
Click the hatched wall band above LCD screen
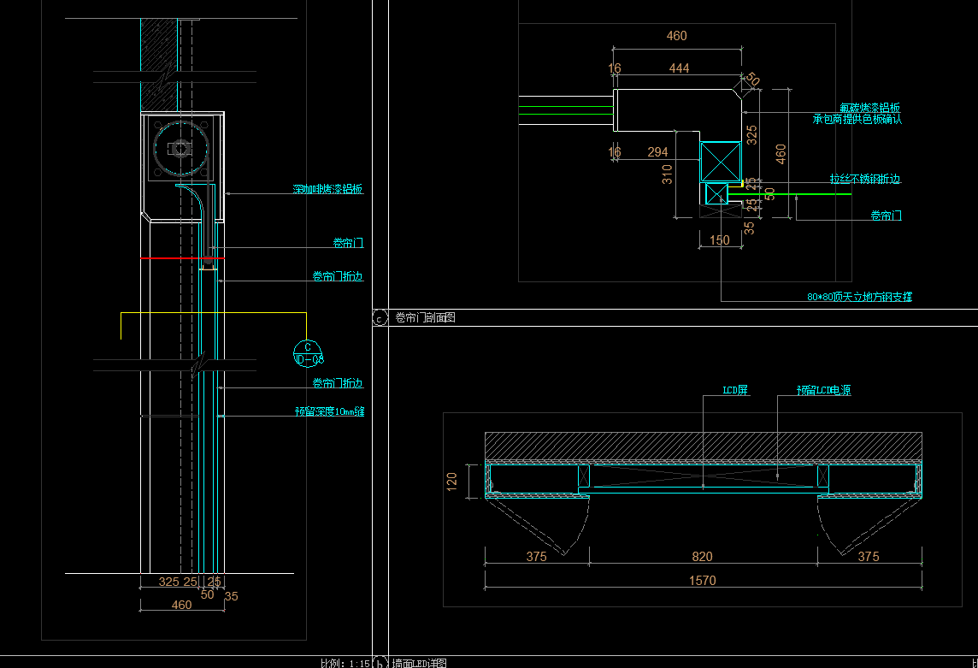[x=703, y=446]
